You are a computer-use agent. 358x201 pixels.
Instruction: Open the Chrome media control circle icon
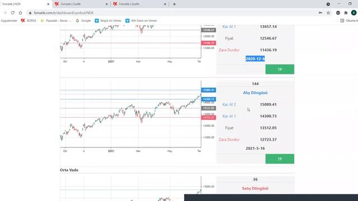[328, 4]
